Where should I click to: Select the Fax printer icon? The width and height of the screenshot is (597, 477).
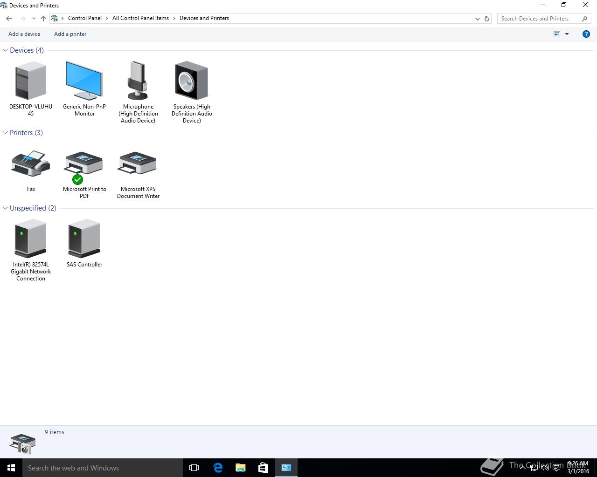click(x=31, y=164)
